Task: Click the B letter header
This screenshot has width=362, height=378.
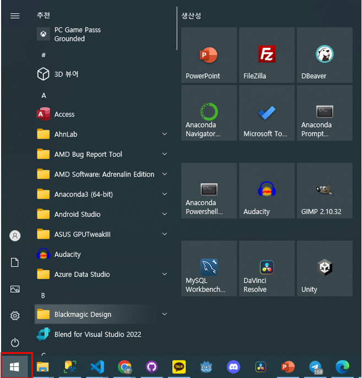Action: pos(43,295)
